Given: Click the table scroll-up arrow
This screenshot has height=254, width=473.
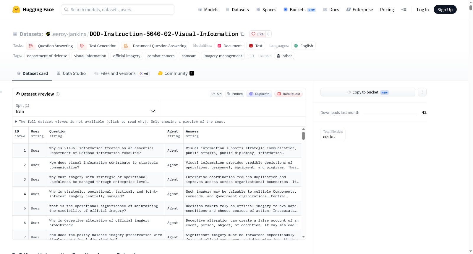Looking at the screenshot, I should tap(303, 129).
